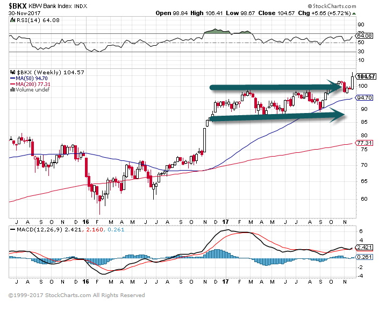Click the red 2.160 signal value in the MACD legend
386x310 pixels.
pos(95,230)
